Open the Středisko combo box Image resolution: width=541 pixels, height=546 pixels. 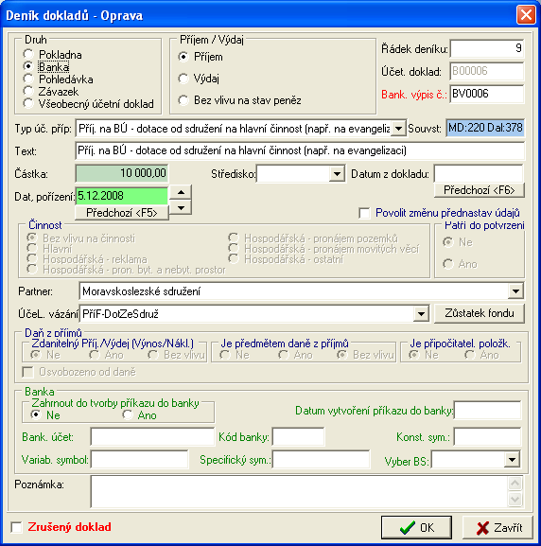tap(337, 174)
